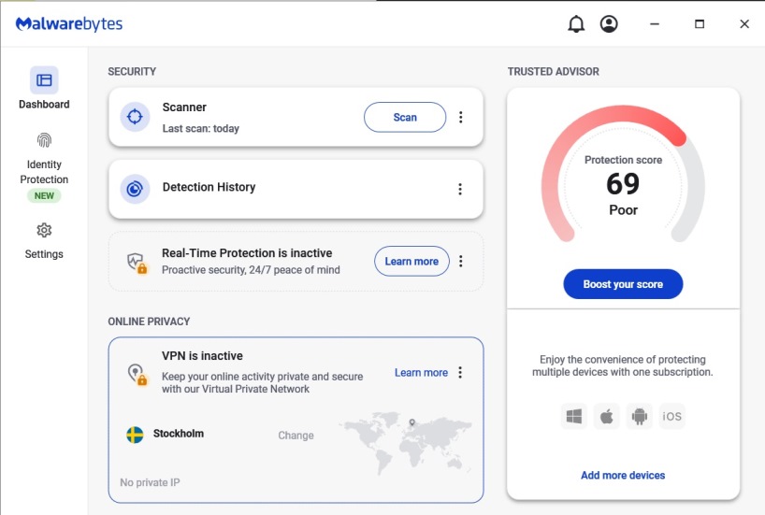This screenshot has height=515, width=765.
Task: Open Identity Protection fingerprint icon
Action: pos(44,140)
